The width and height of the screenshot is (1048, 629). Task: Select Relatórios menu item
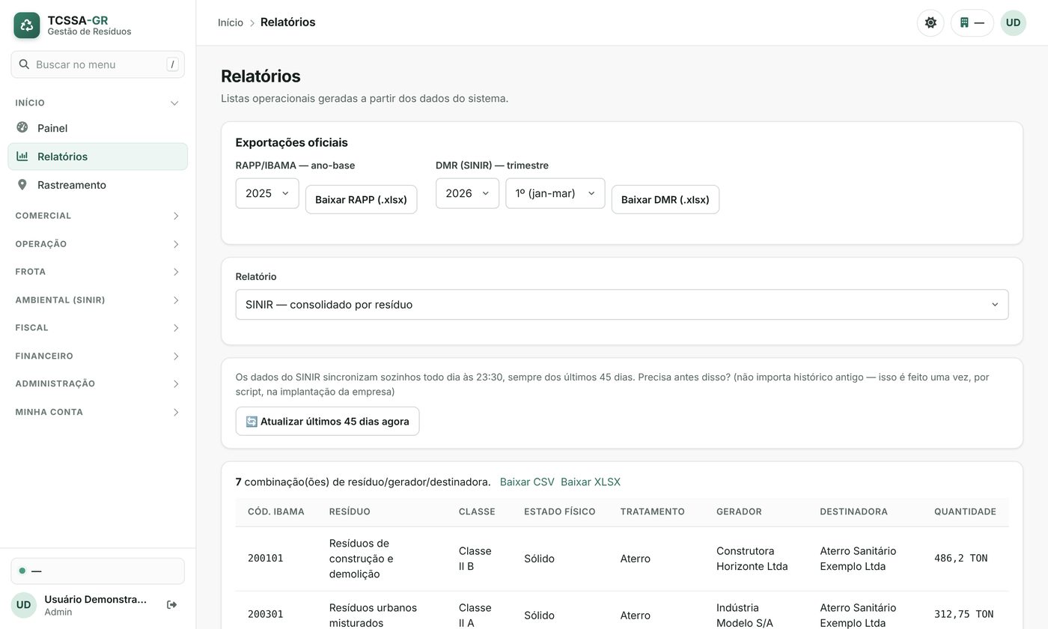tap(97, 157)
